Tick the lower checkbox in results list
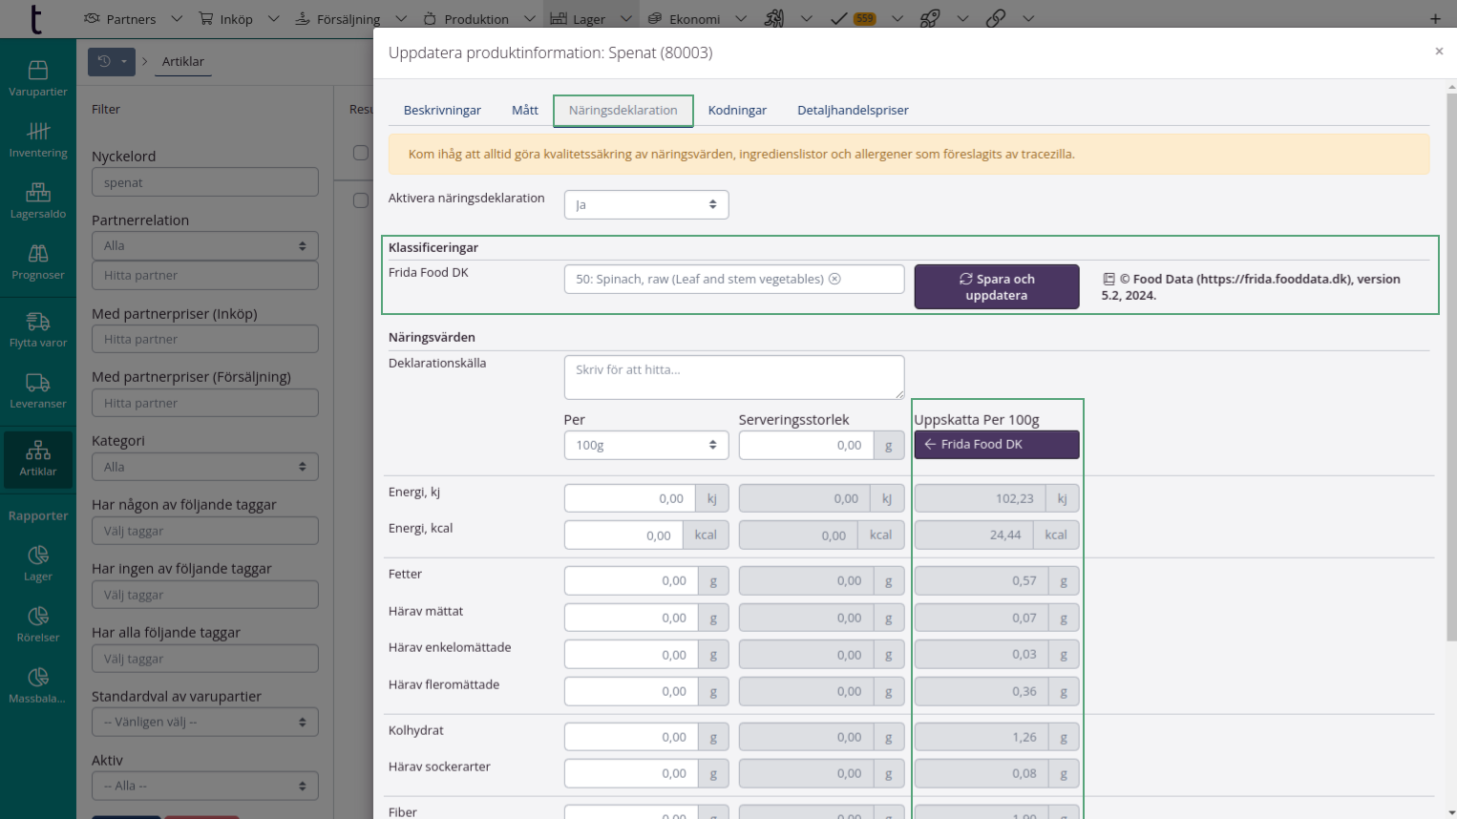Screen dimensions: 1457x819 point(360,200)
